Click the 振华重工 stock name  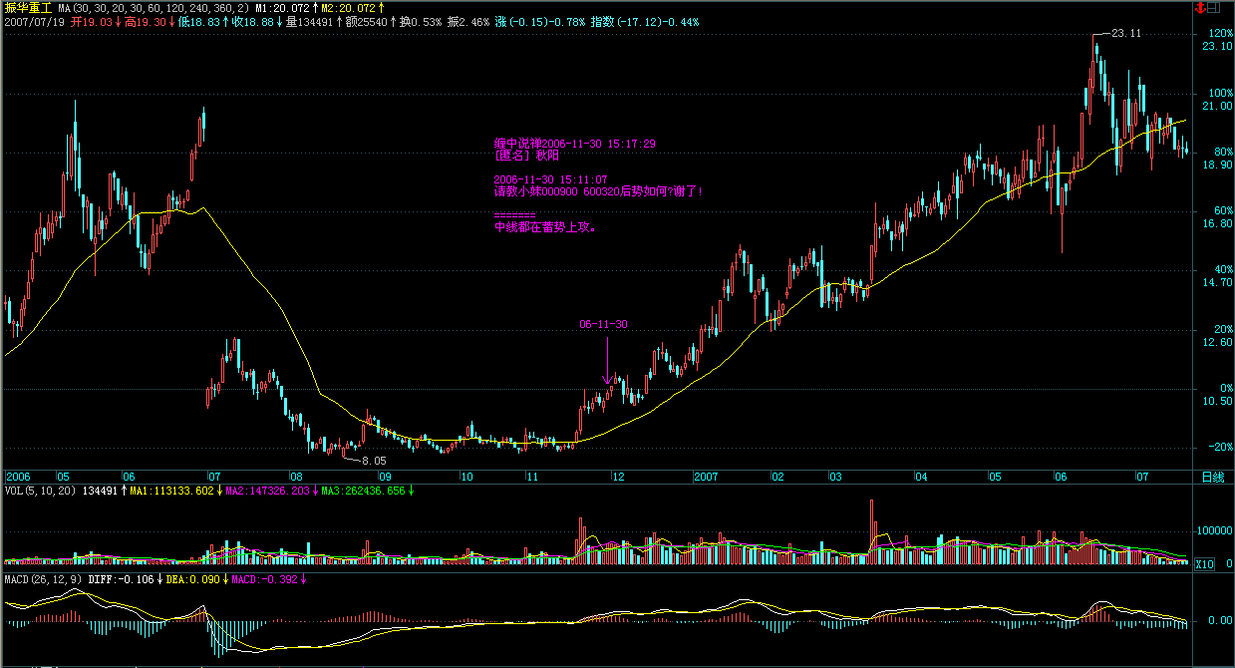click(27, 7)
